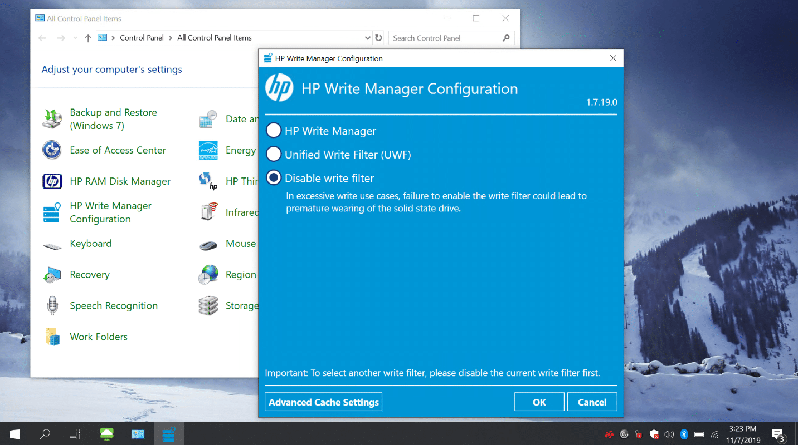Open Task View from the taskbar
The height and width of the screenshot is (445, 798).
pos(75,434)
